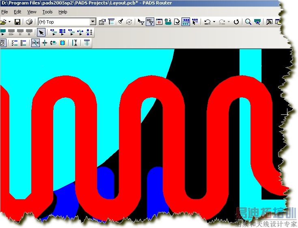Toggle the trace spacing arrows button

(36, 43)
